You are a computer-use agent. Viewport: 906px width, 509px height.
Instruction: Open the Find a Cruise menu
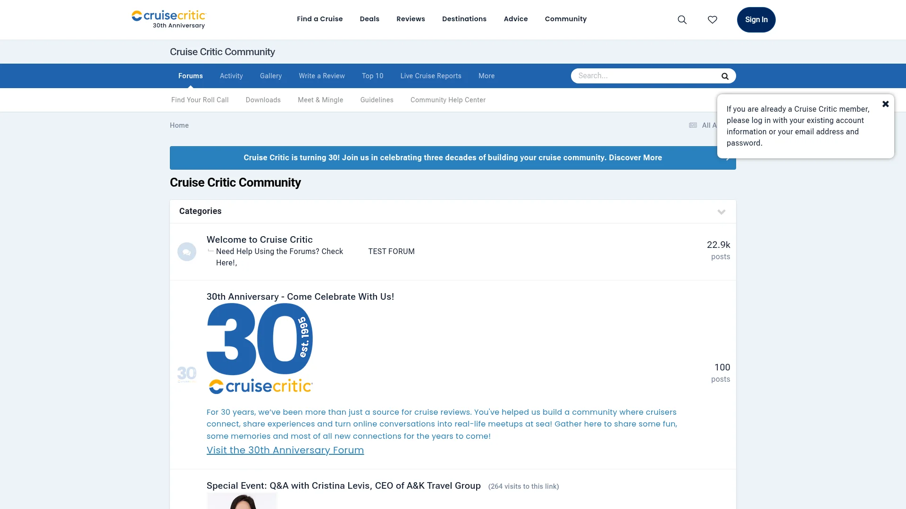[320, 19]
